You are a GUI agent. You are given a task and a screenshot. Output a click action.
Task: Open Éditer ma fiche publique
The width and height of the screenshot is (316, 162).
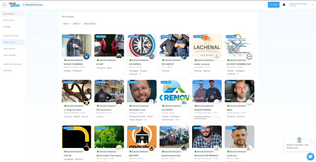[13, 64]
